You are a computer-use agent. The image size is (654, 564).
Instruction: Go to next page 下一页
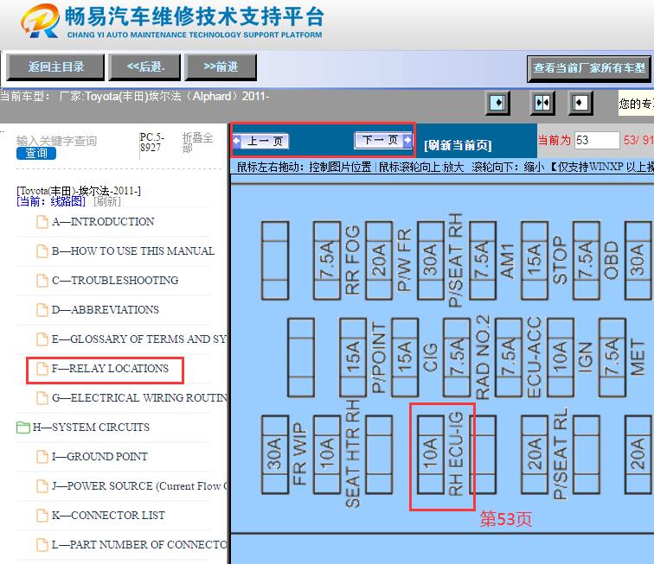[x=383, y=141]
